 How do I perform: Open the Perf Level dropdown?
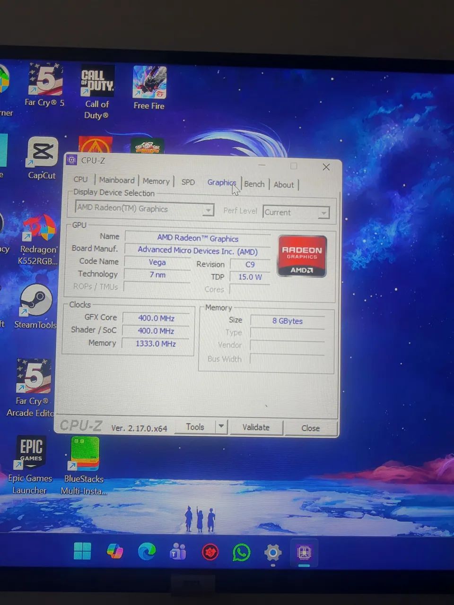(x=323, y=213)
